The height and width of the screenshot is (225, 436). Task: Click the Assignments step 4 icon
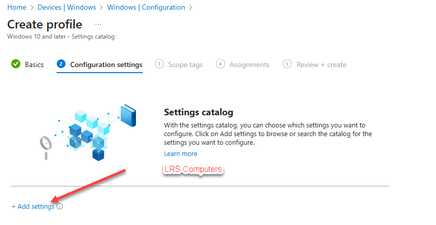221,65
